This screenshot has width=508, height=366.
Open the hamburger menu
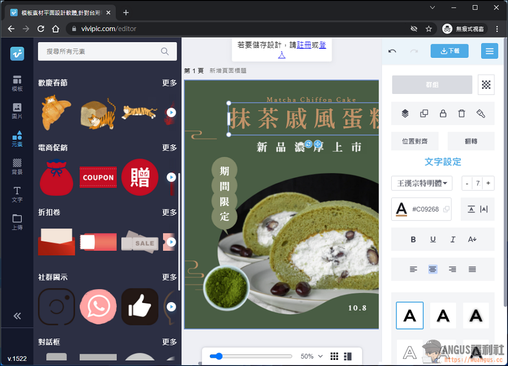(x=490, y=51)
